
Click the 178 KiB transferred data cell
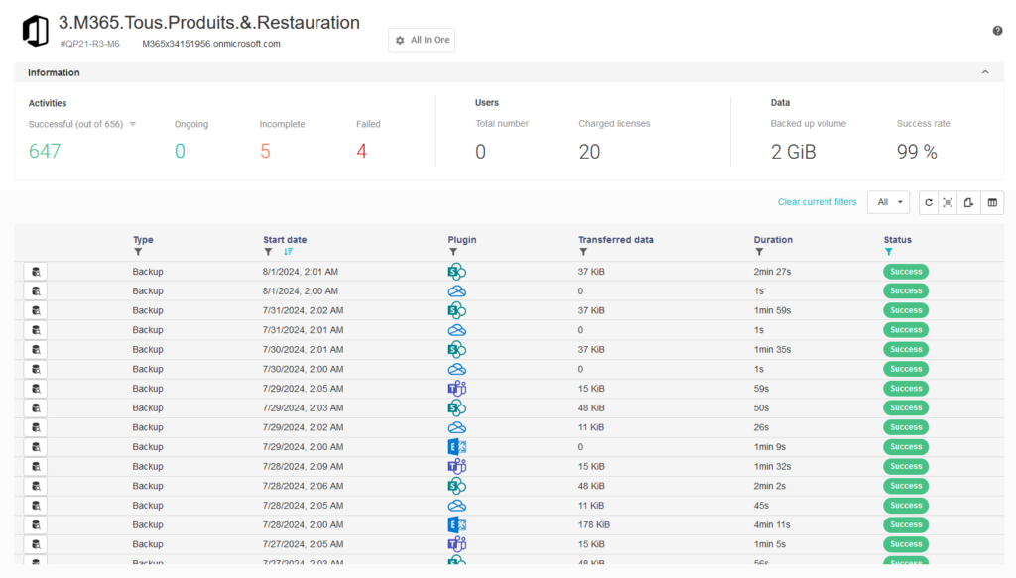pos(594,524)
